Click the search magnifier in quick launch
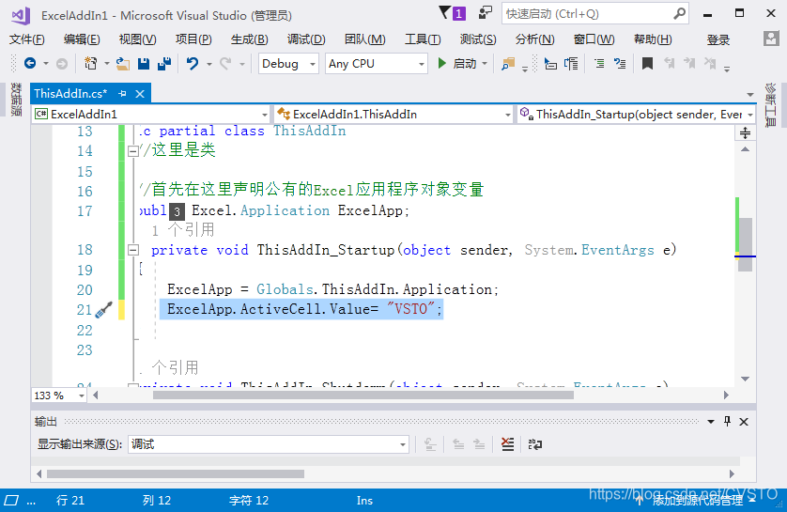 (679, 13)
